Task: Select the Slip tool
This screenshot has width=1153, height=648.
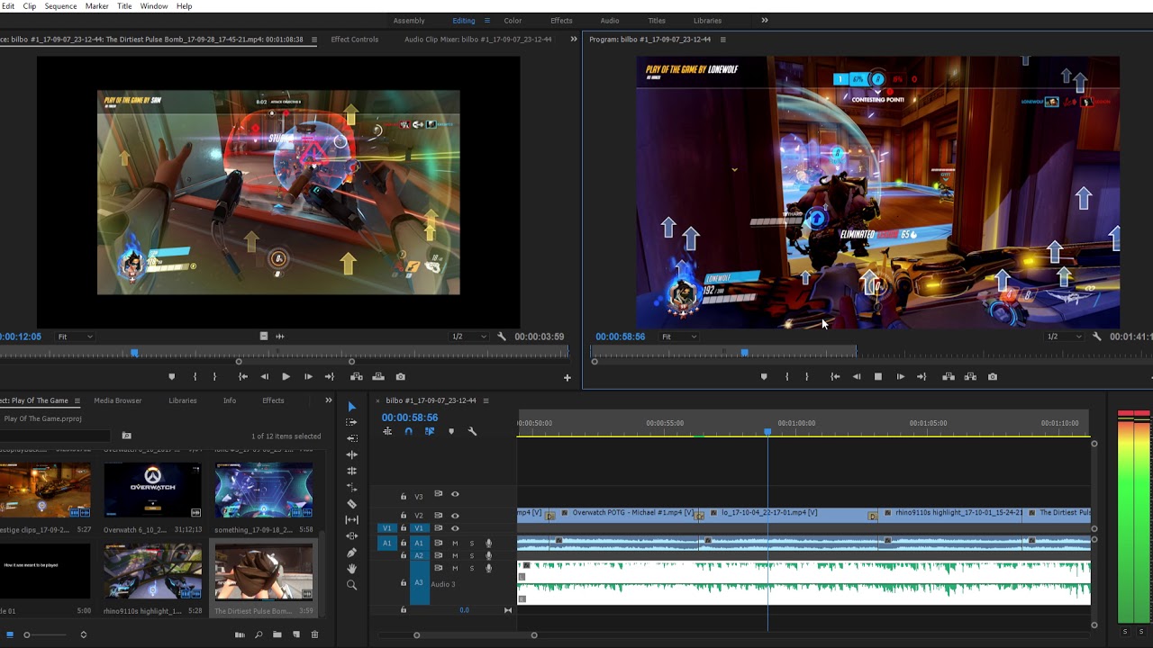Action: click(351, 519)
